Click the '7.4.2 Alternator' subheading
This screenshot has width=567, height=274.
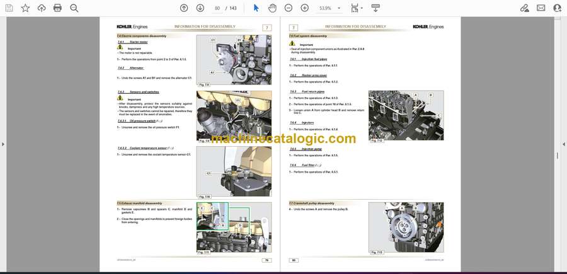click(130, 68)
